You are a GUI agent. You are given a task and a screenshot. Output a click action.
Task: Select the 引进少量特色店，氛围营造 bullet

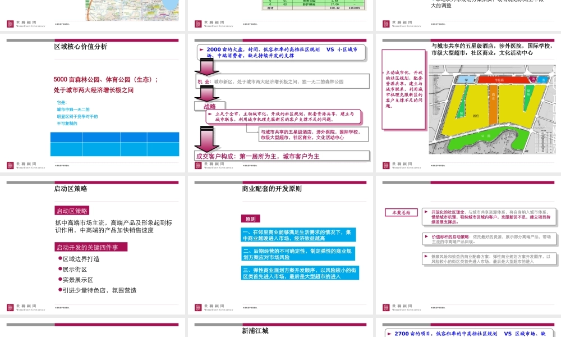pos(97,290)
